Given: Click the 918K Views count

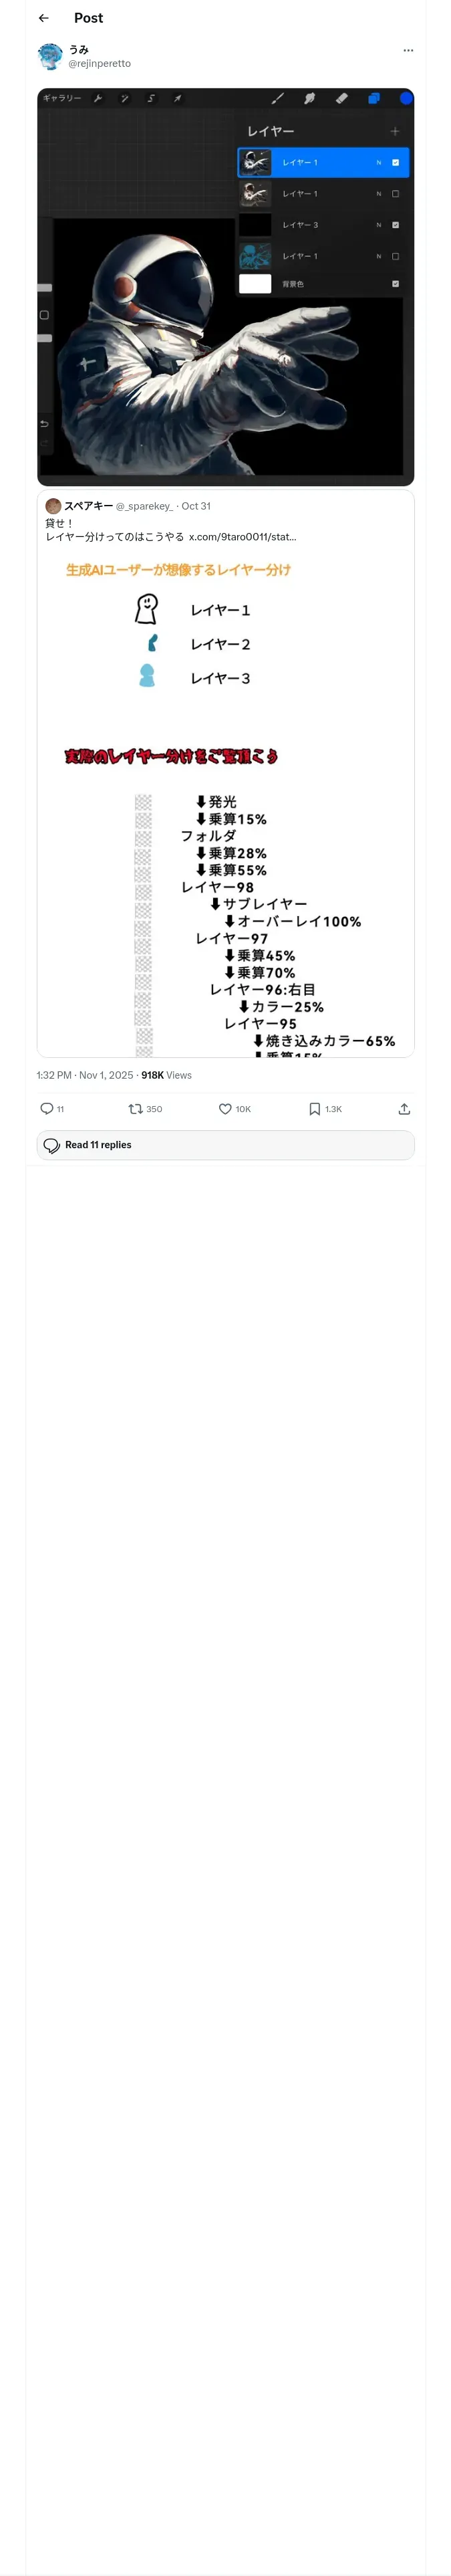Looking at the screenshot, I should (166, 1075).
